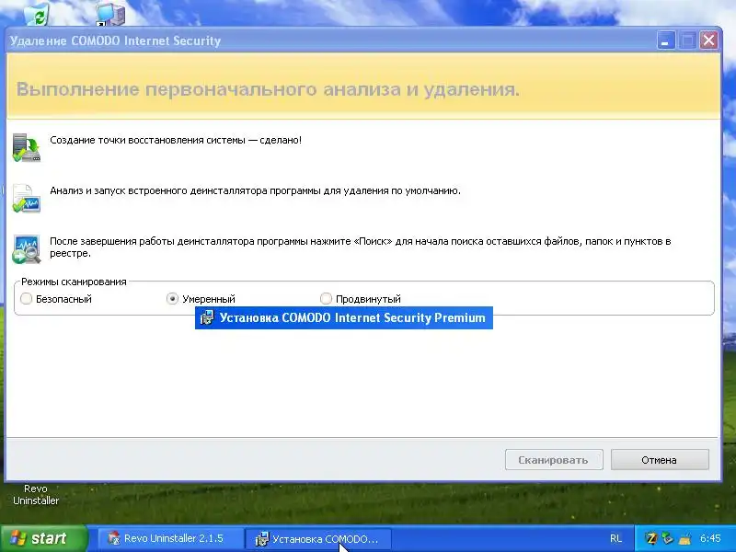The height and width of the screenshot is (552, 736).
Task: Click the window title Удаление COMODO Internet Security
Action: tap(116, 40)
